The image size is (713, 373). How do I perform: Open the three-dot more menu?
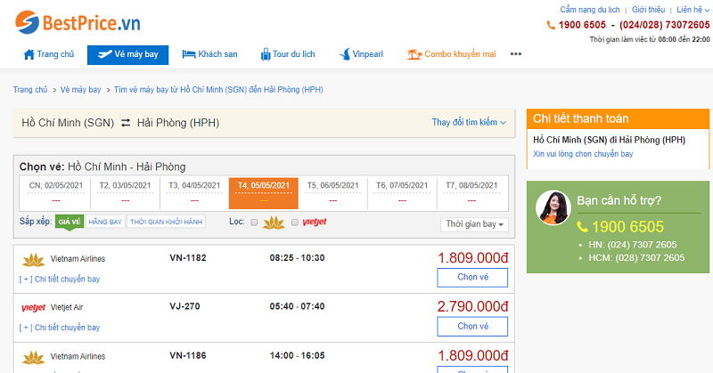[x=516, y=54]
